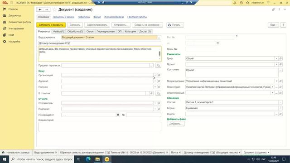Viewport: 290px width, 163px height.
Task: Add document to favorites star
Action: (x=54, y=10)
